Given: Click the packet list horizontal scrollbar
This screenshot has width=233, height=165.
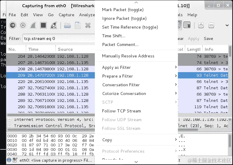Looking at the screenshot, I should coord(51,115).
